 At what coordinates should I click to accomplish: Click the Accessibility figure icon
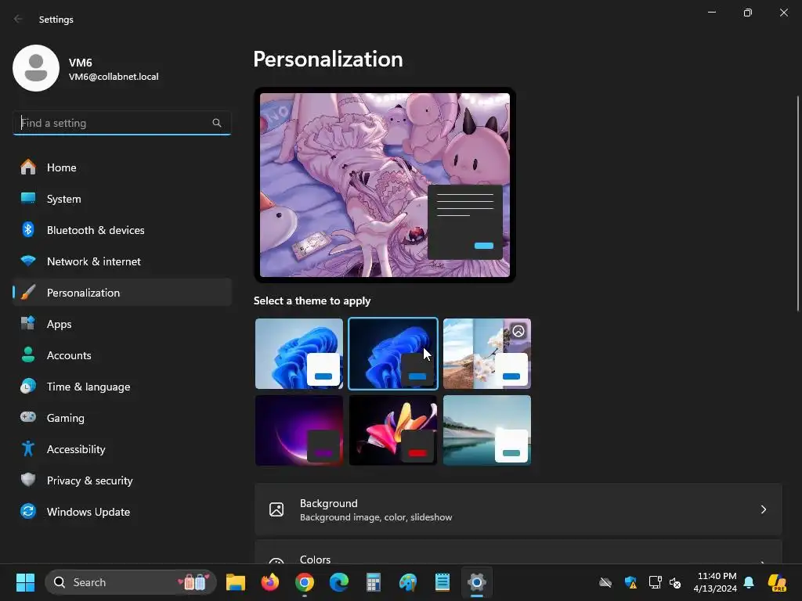tap(28, 448)
